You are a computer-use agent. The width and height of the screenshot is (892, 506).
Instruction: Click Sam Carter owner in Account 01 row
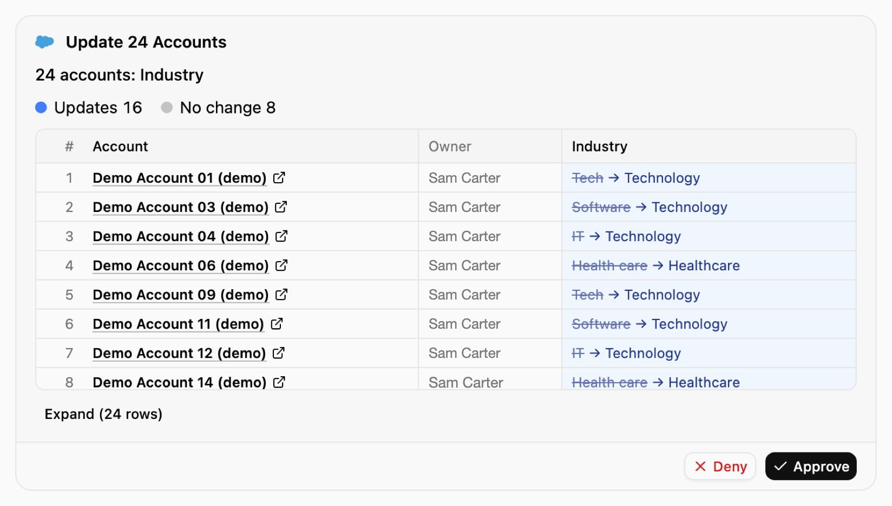click(464, 178)
